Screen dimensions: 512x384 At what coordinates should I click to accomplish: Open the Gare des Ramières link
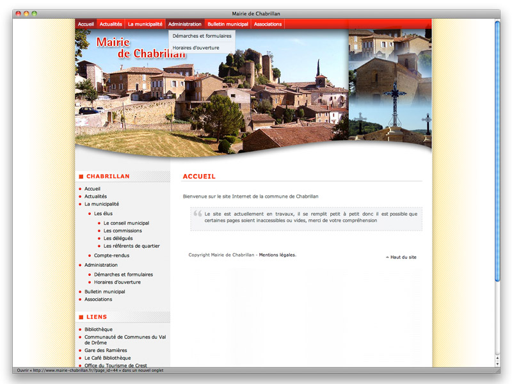click(x=106, y=350)
